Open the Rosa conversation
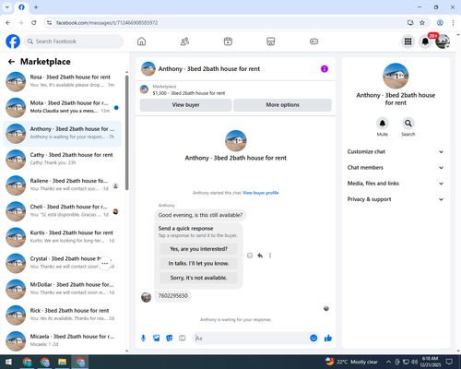The width and height of the screenshot is (461, 369). pos(62,81)
